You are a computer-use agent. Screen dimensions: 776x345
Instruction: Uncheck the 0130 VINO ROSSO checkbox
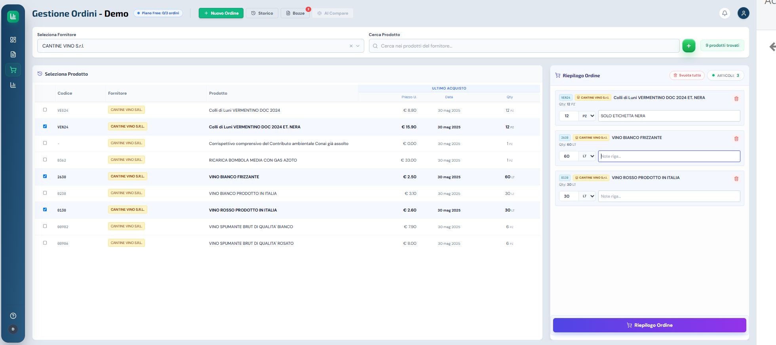[45, 210]
